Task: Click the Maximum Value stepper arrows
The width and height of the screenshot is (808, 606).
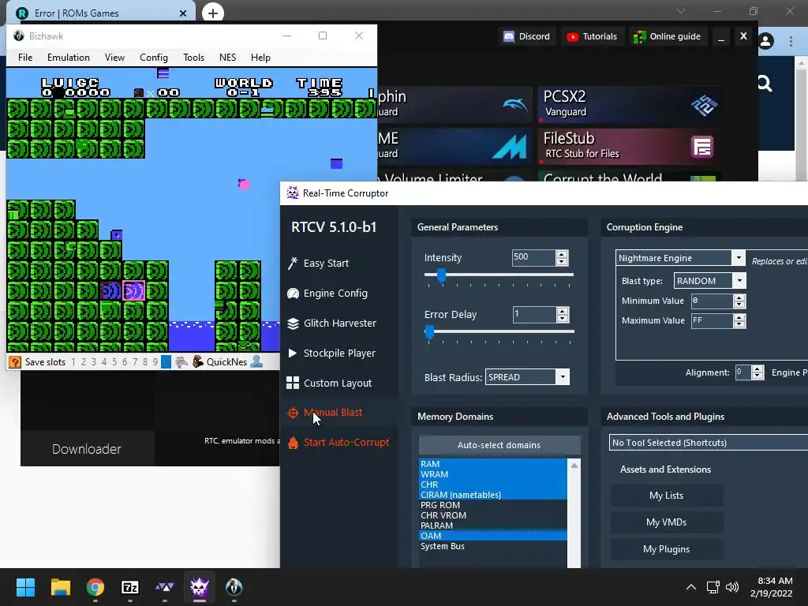Action: pos(739,320)
